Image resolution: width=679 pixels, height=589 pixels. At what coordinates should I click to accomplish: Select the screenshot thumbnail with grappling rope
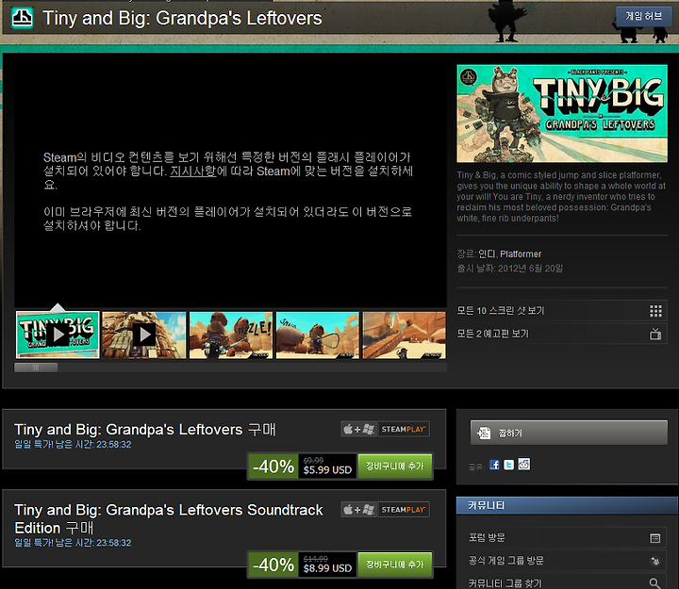click(318, 335)
